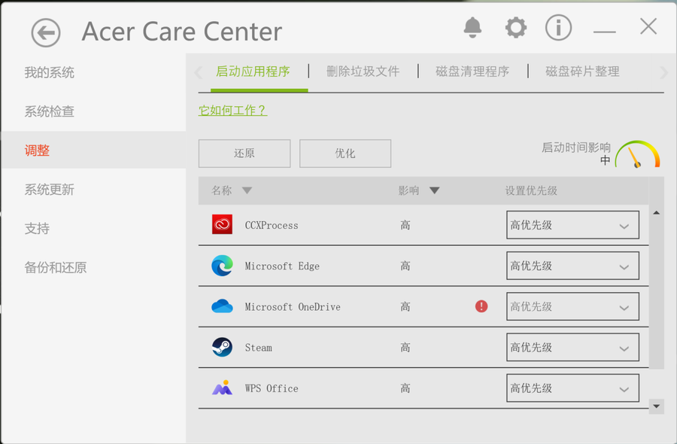
Task: Open the information icon
Action: tap(558, 28)
